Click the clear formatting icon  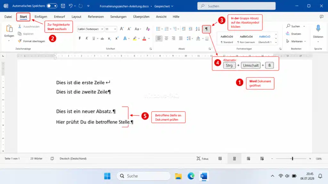pos(148,29)
